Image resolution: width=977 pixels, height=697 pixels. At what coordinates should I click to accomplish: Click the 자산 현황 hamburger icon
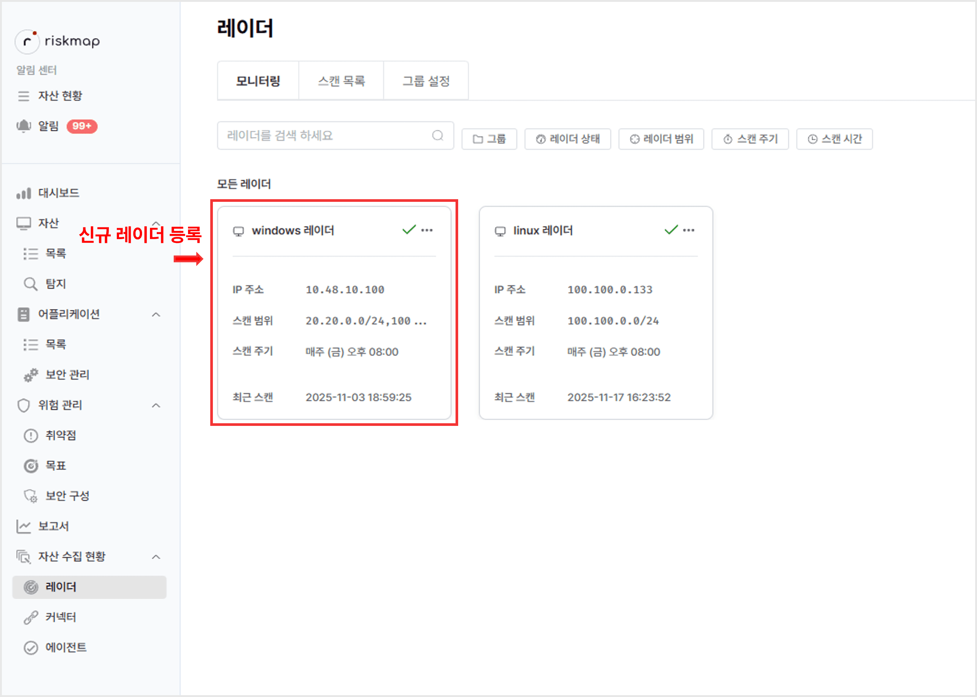click(24, 96)
